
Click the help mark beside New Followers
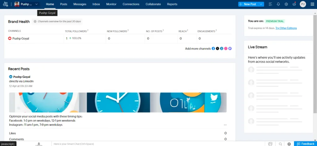pyautogui.click(x=128, y=31)
